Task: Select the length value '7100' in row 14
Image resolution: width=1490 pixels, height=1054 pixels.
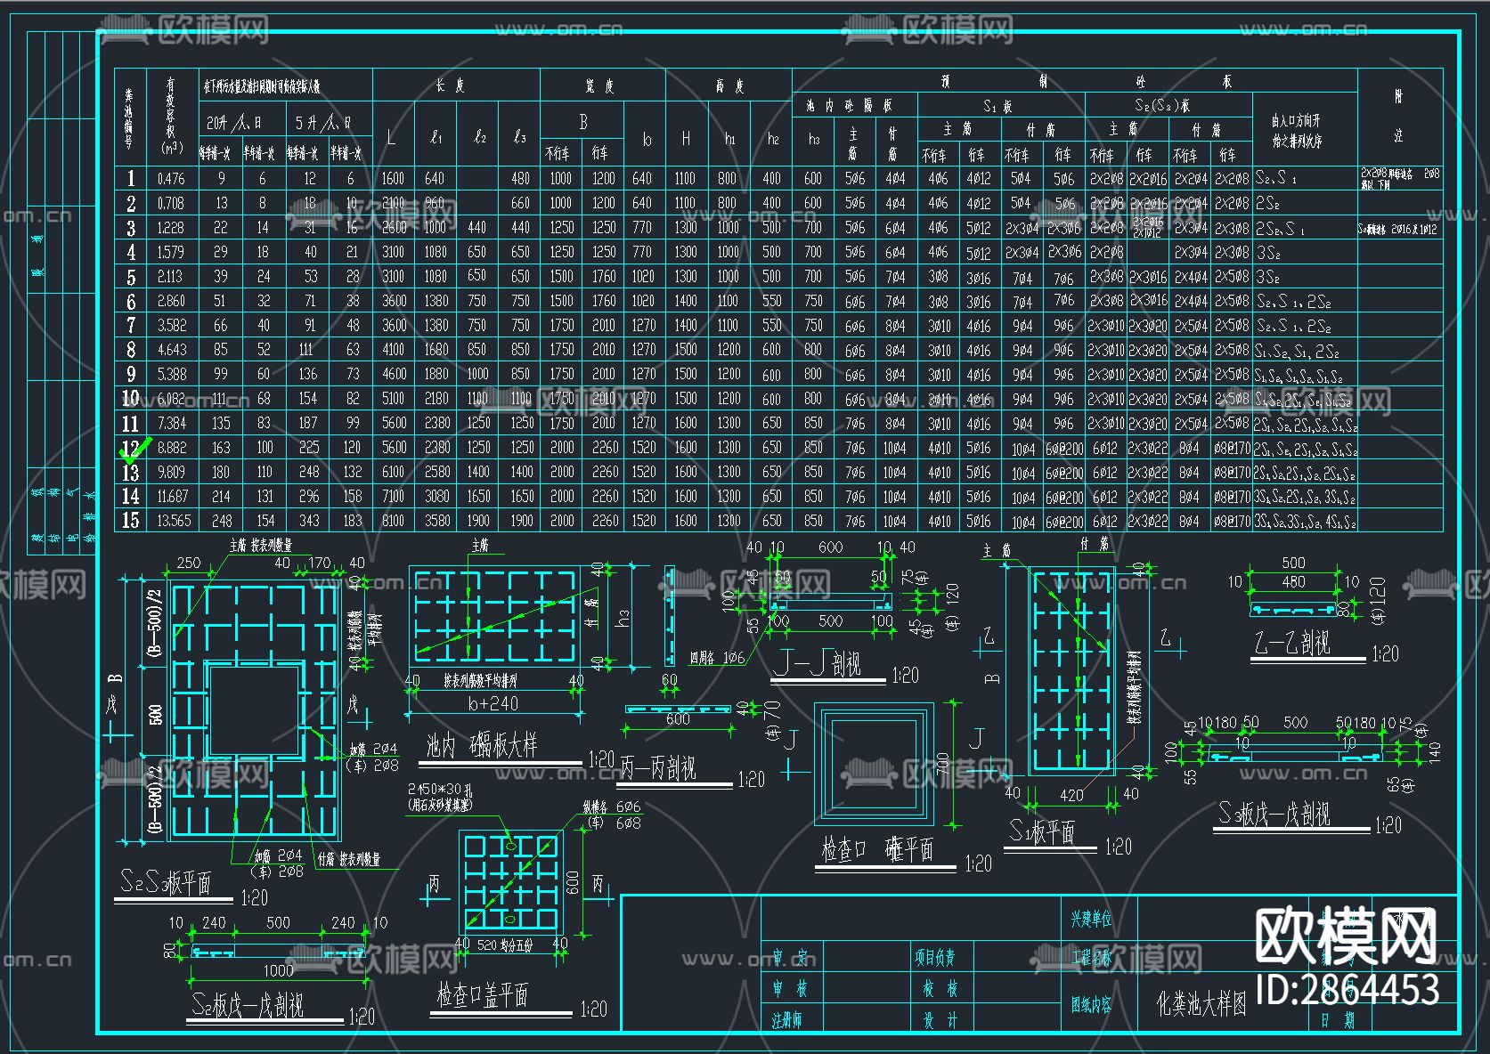Action: [393, 497]
